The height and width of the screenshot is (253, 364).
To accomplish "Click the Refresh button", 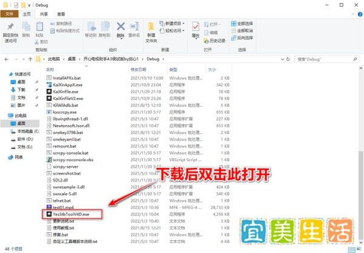I will tap(288, 60).
